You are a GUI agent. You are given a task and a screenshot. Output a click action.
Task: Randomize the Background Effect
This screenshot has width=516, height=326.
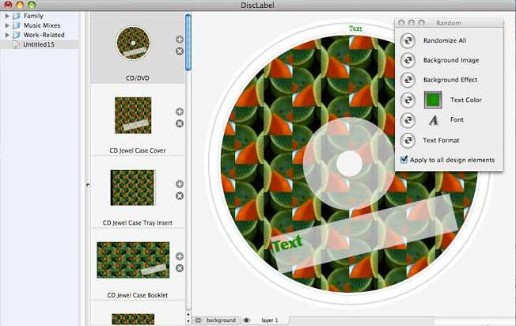point(408,80)
